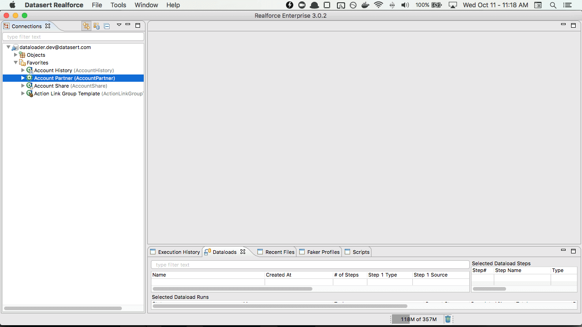Run garbage collector trash icon
Screen dimensions: 582x327
click(448, 319)
